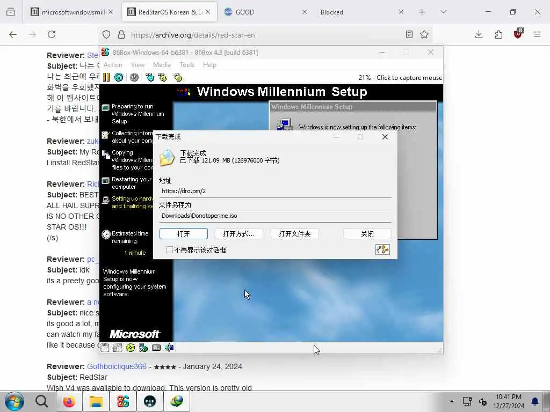Open View menu in 86Box
Screen dimensions: 550x412
pos(138,65)
